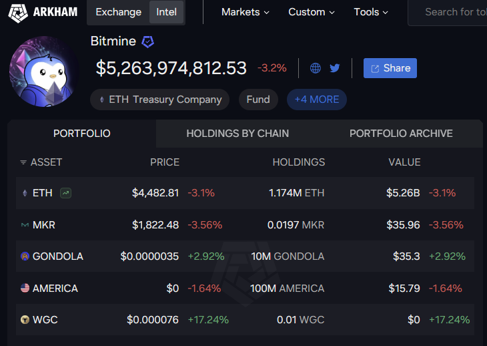Screen dimensions: 487x346
Task: Click the WGC token icon
Action: pos(25,320)
